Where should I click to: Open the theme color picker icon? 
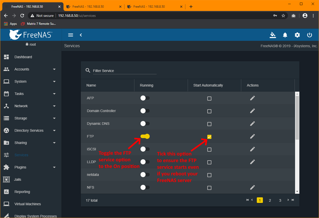click(x=273, y=35)
